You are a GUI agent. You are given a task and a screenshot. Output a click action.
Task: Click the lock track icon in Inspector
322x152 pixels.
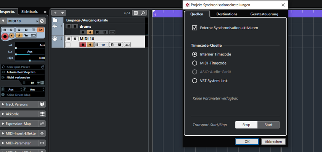tap(26, 35)
